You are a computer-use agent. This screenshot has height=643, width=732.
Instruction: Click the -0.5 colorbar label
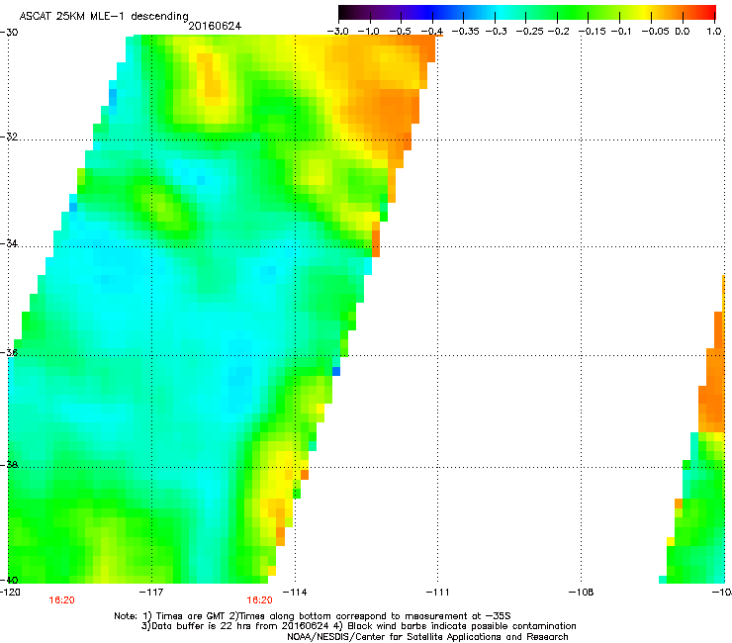[x=400, y=32]
